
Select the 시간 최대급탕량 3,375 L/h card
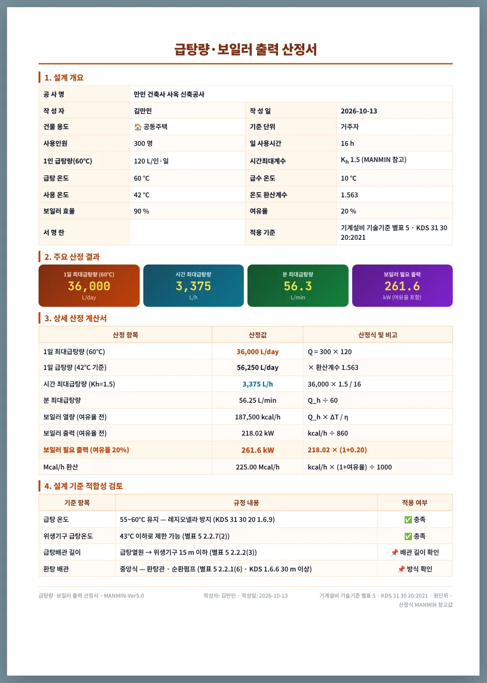click(193, 285)
